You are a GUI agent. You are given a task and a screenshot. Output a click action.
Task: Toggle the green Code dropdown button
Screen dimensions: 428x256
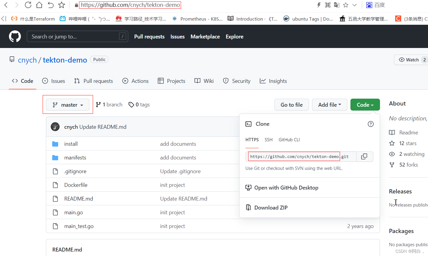(365, 105)
